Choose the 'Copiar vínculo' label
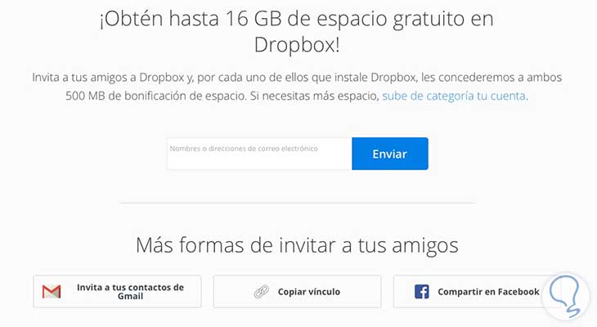The width and height of the screenshot is (597, 327). point(309,292)
